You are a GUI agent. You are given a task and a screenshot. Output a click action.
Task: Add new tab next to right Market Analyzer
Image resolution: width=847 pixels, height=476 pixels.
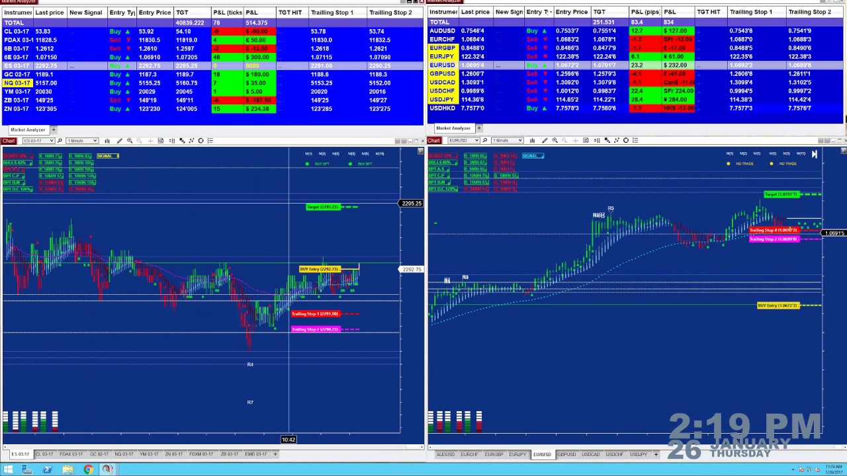pos(479,128)
